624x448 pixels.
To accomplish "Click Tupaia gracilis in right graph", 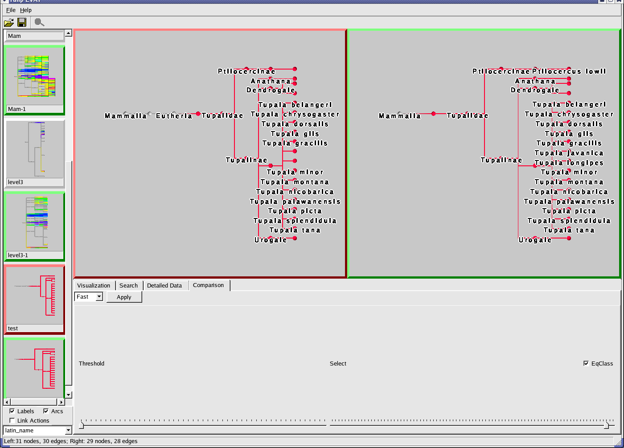I will [569, 143].
